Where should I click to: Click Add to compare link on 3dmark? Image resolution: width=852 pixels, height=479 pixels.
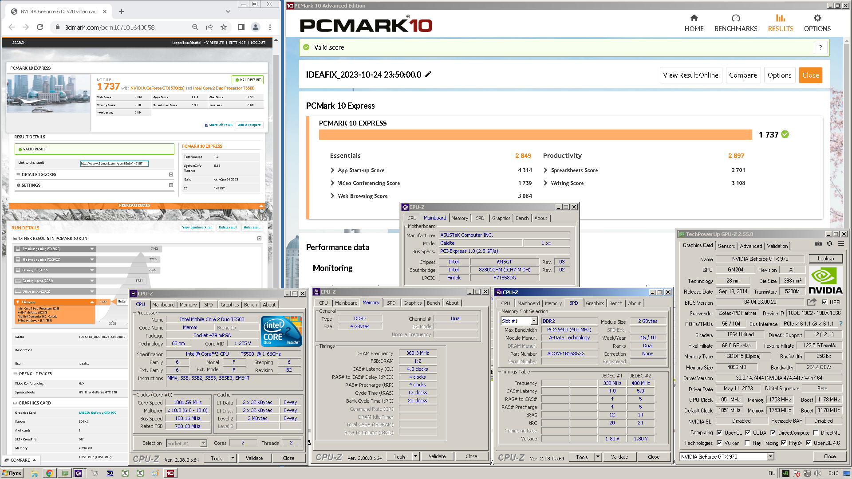[249, 125]
